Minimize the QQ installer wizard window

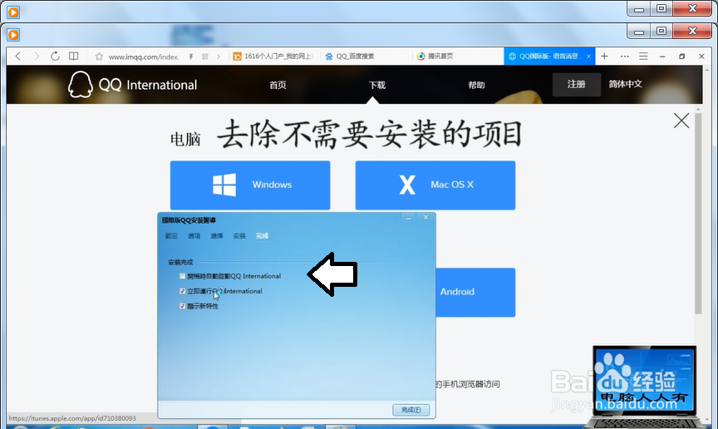[x=409, y=218]
